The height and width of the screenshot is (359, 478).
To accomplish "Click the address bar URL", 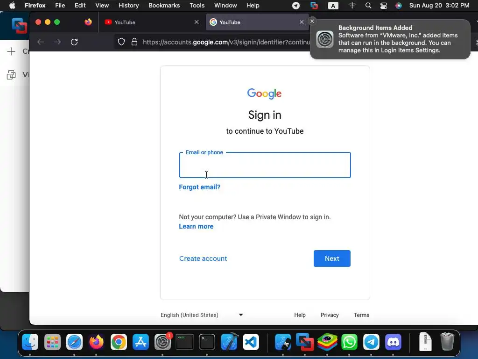I will click(x=226, y=42).
